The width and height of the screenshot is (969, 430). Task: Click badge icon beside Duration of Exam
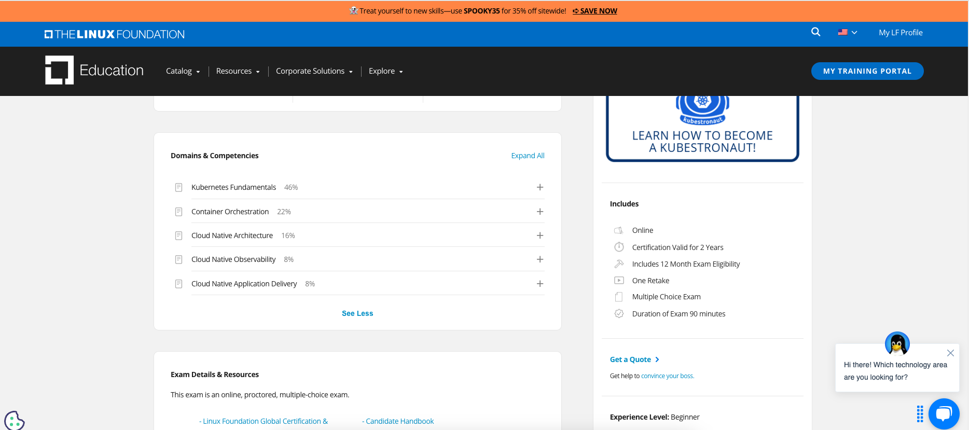(619, 313)
